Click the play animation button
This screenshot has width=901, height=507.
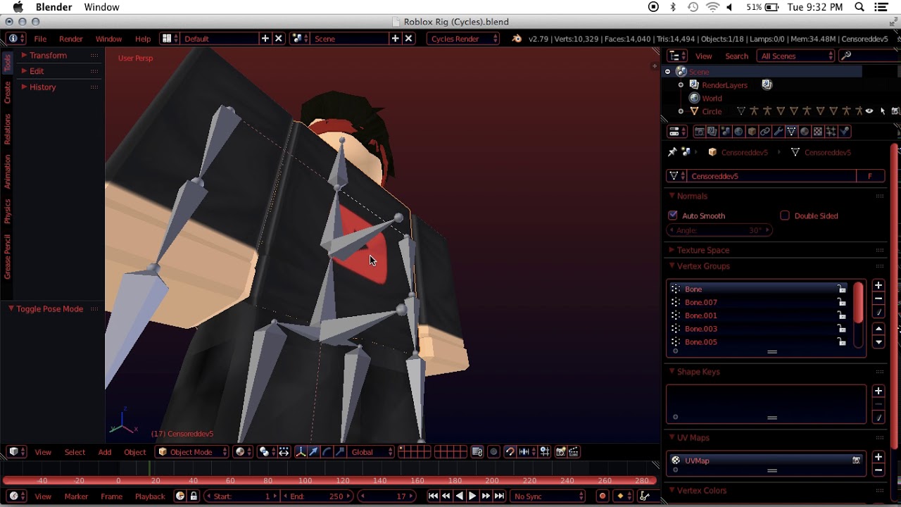(472, 496)
